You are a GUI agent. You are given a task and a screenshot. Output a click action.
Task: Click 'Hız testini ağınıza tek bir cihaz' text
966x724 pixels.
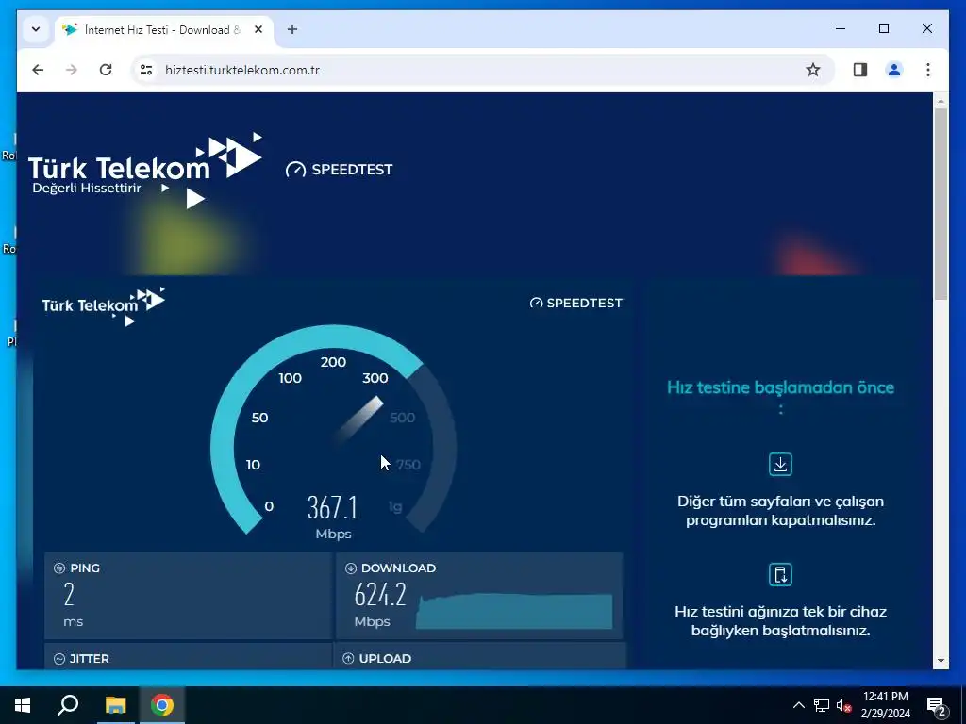(x=780, y=620)
